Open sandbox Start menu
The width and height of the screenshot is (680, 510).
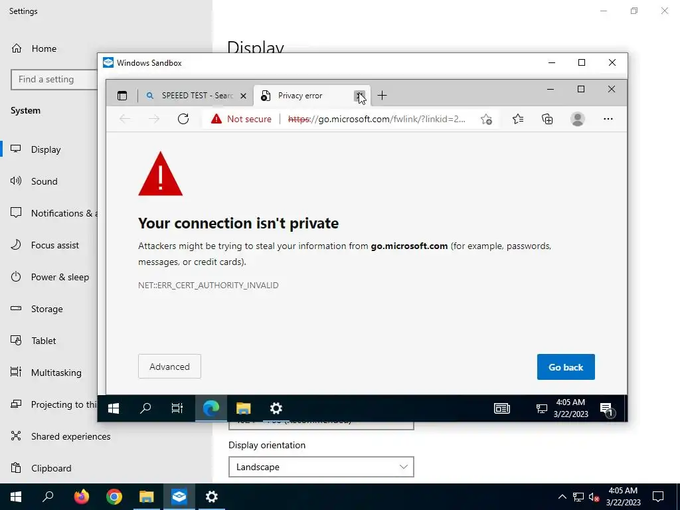[x=114, y=408]
